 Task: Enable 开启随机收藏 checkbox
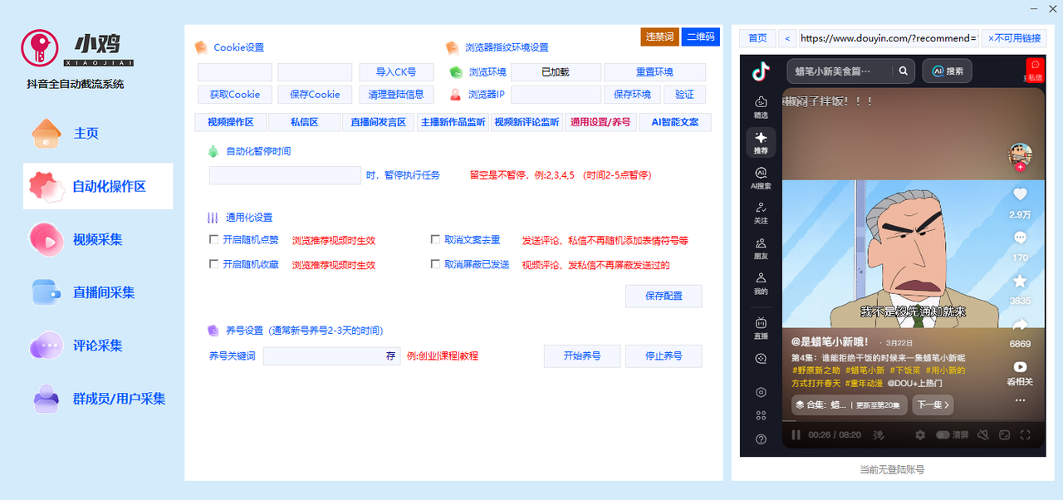pyautogui.click(x=214, y=264)
